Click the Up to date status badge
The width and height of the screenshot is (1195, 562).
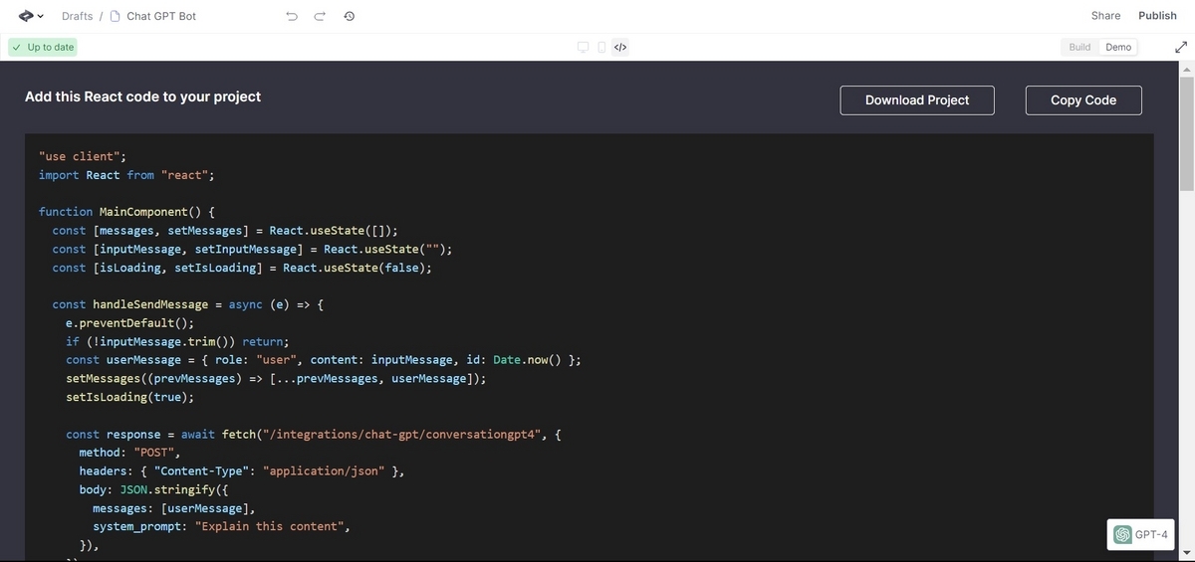coord(43,47)
